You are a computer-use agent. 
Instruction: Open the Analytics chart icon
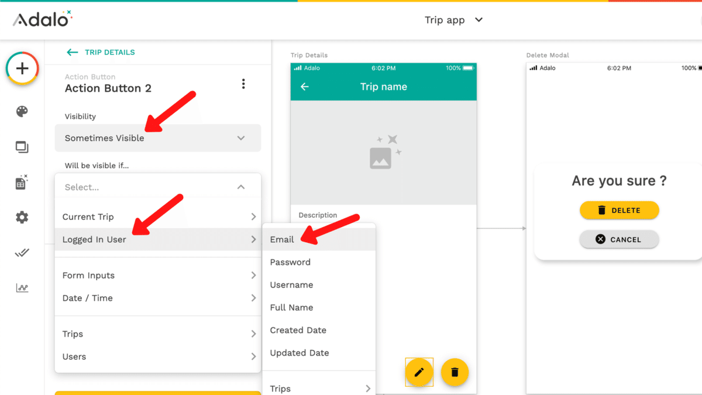point(22,288)
